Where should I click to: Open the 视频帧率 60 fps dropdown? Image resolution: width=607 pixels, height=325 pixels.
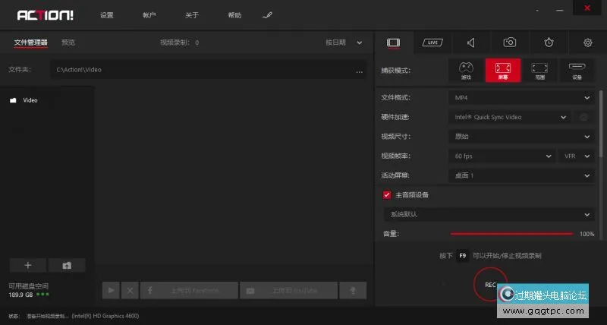(502, 156)
